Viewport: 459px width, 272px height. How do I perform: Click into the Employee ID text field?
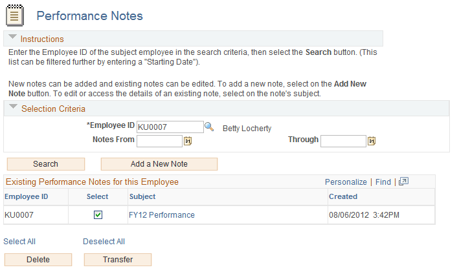pos(170,127)
